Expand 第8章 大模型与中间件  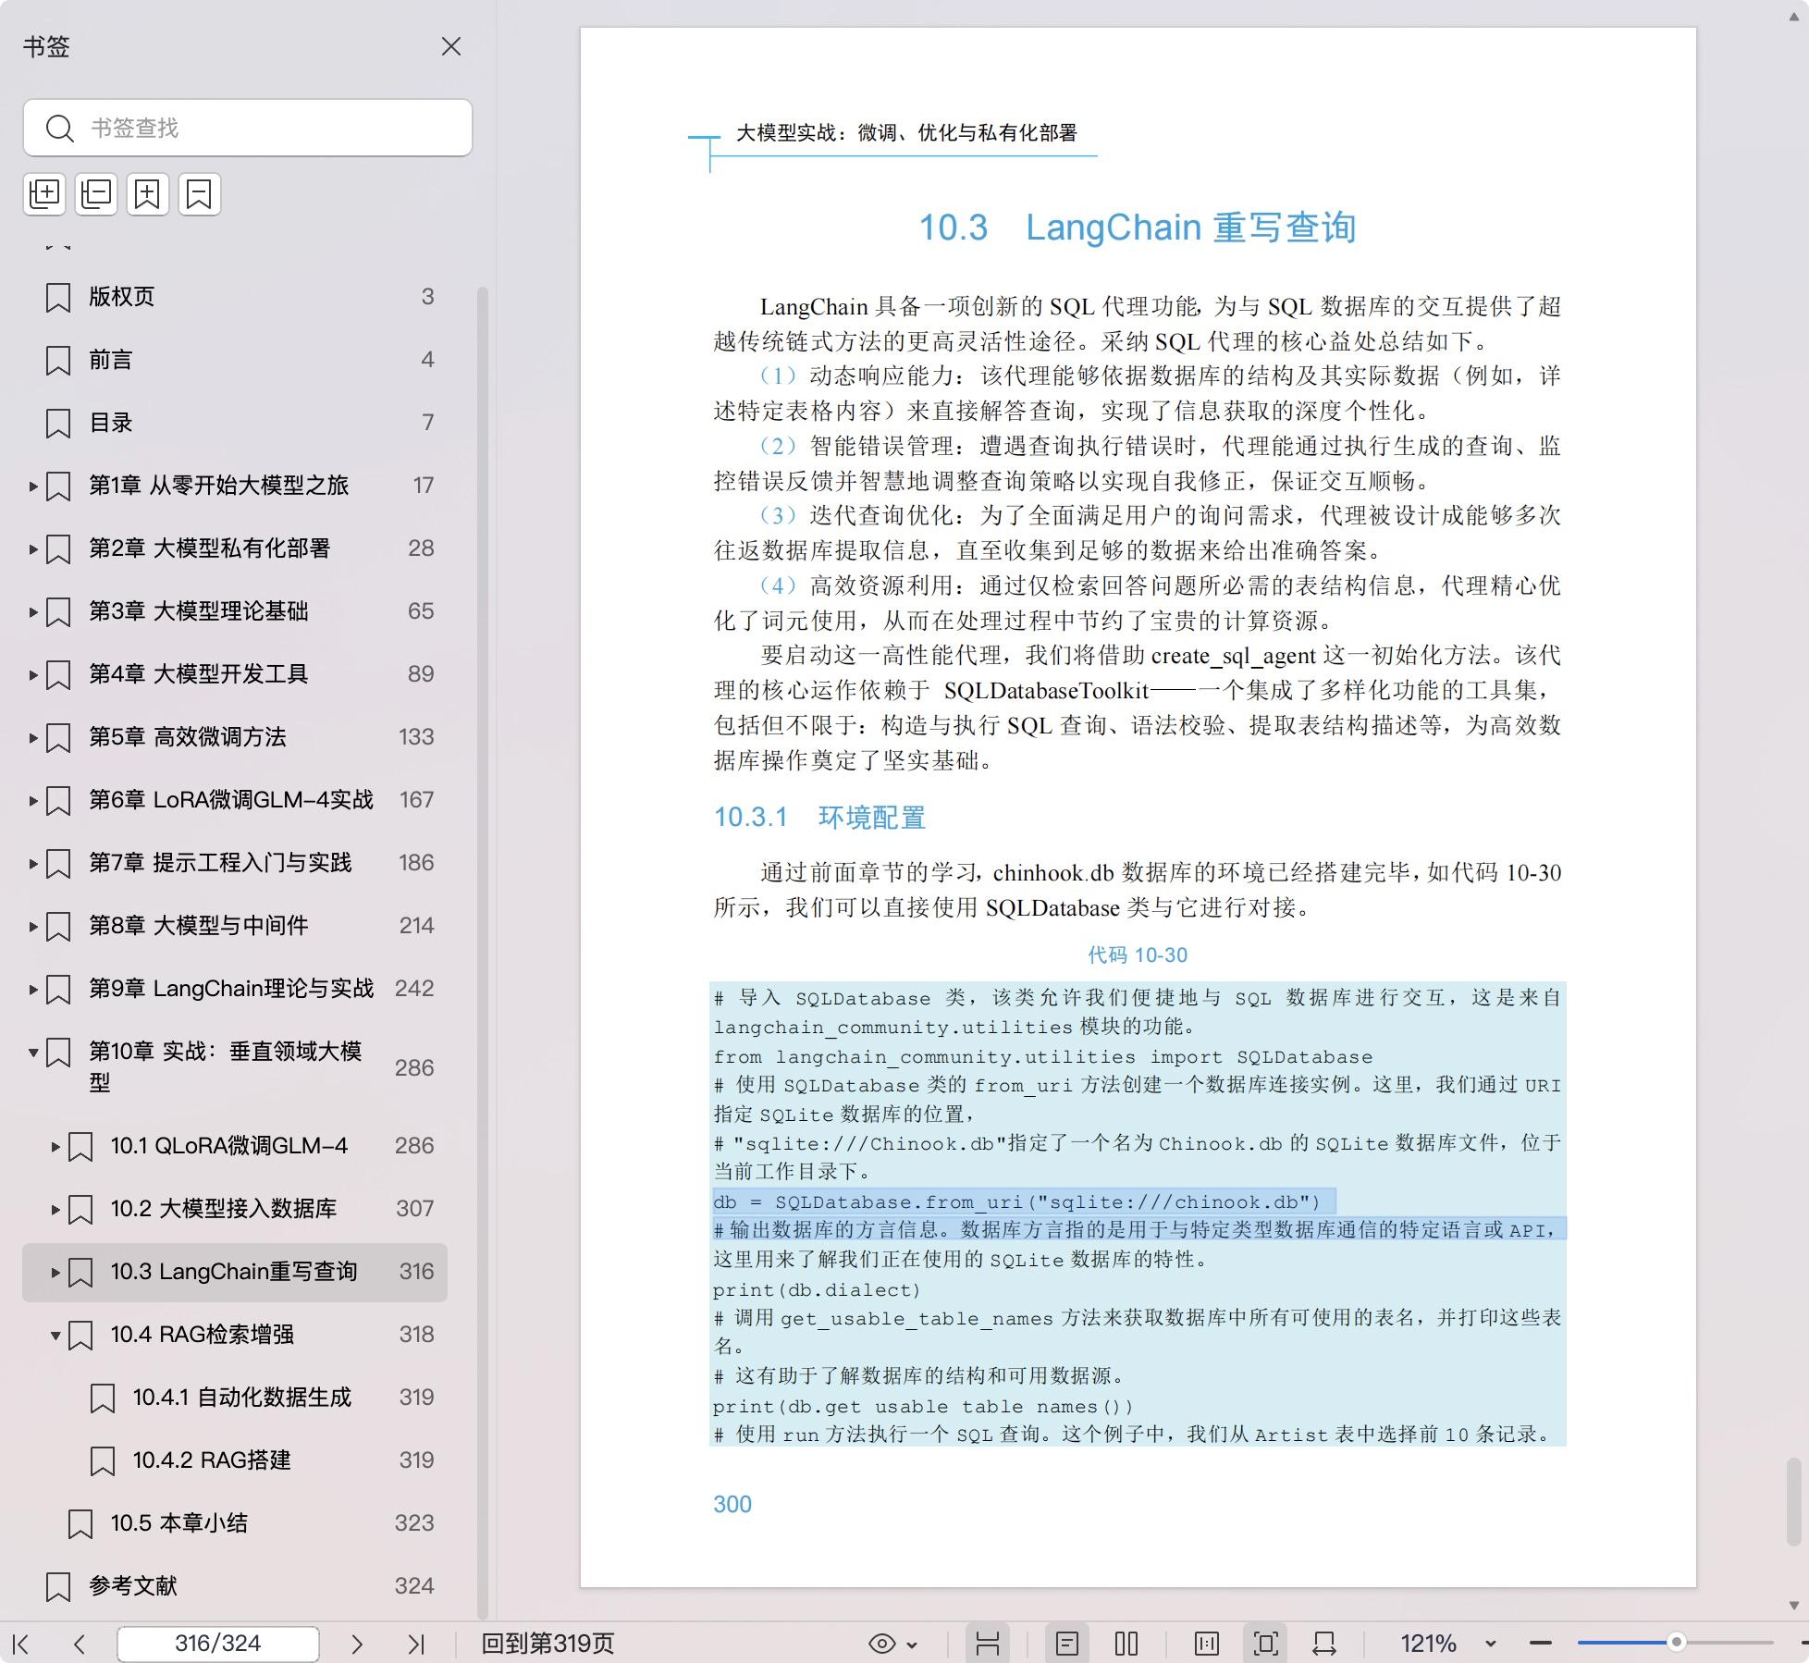(33, 926)
